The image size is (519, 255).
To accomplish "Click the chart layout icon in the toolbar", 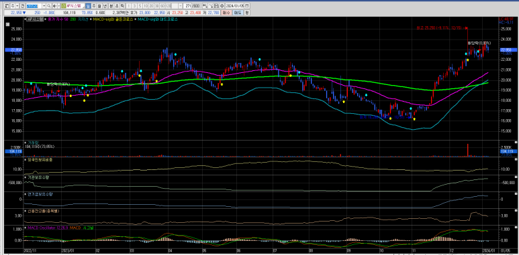I will [7, 6].
